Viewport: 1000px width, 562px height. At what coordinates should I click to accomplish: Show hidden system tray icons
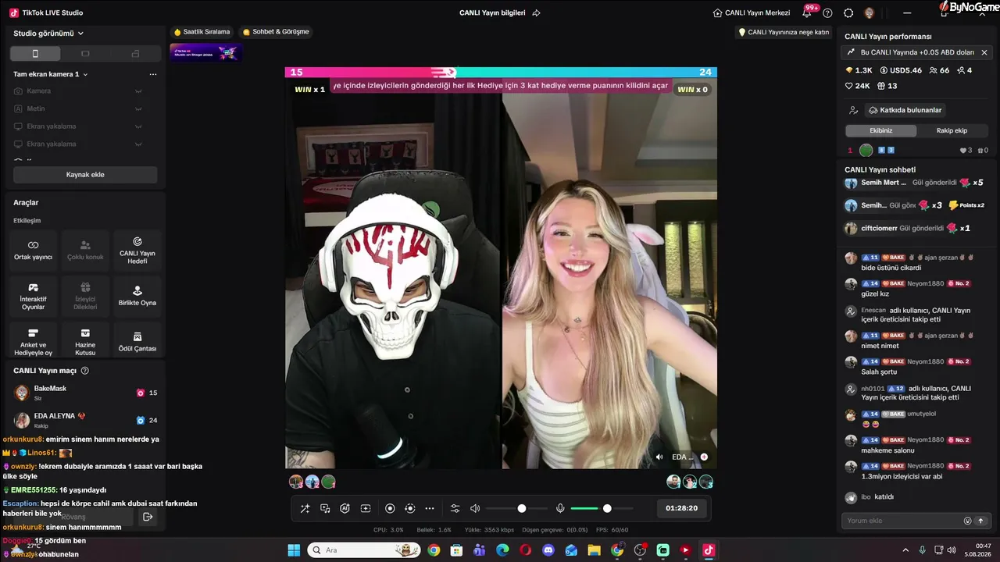coord(905,550)
